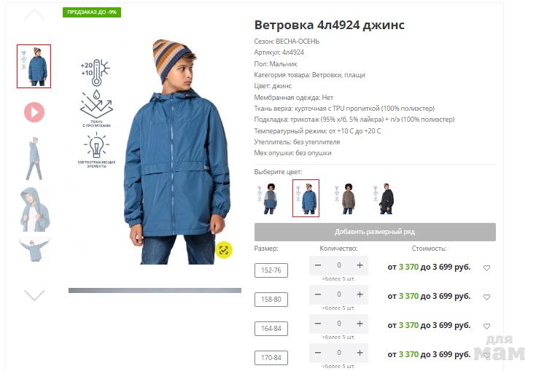Click the heart icon next to size 158-80

[486, 297]
